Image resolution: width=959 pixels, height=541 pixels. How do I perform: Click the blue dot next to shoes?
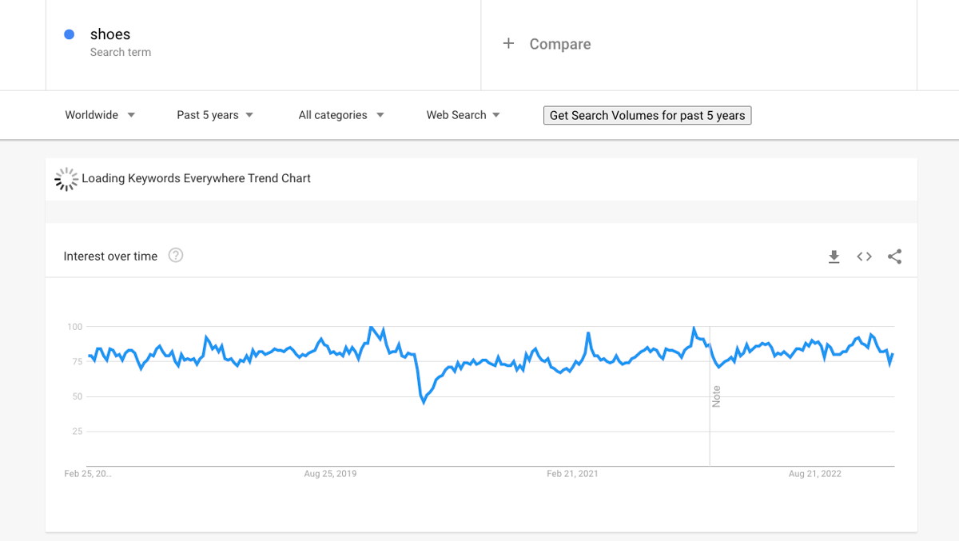point(69,34)
